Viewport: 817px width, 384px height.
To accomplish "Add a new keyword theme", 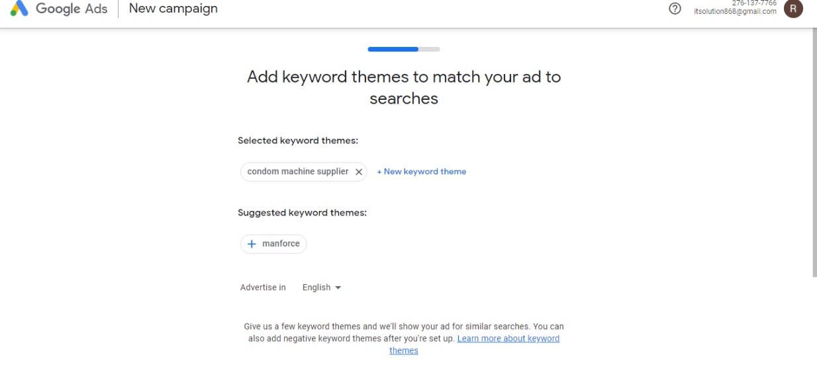I will click(x=422, y=172).
